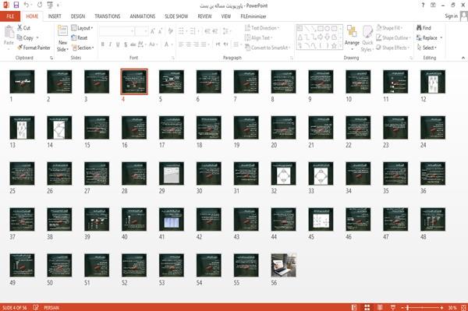Open the Clipboard dialog launcher
The image size is (468, 311).
[x=51, y=58]
